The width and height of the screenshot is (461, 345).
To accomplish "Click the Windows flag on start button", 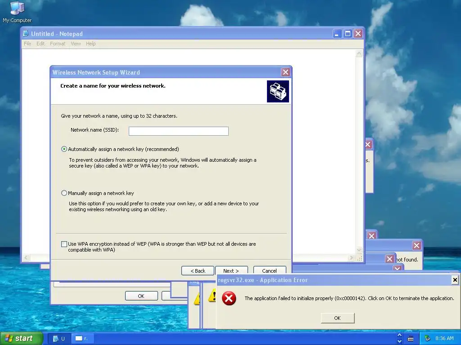I will coord(9,338).
